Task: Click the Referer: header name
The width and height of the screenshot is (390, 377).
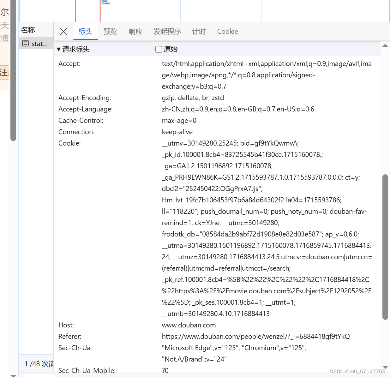Action: click(70, 337)
